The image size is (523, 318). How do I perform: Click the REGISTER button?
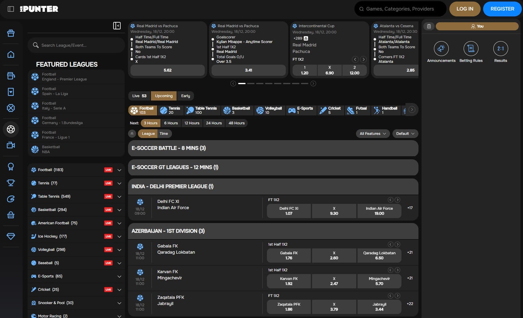(x=502, y=9)
